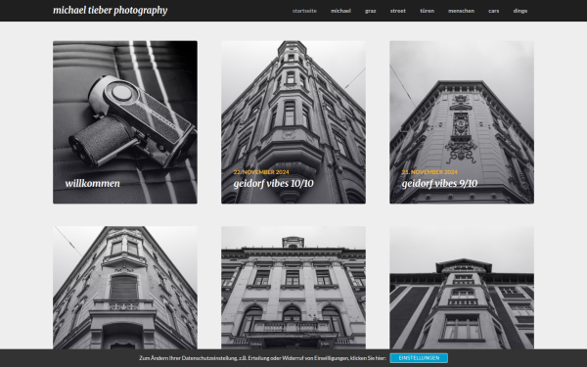The width and height of the screenshot is (587, 367).
Task: Open balcony facade thumbnail in bottom middle
Action: point(293,288)
